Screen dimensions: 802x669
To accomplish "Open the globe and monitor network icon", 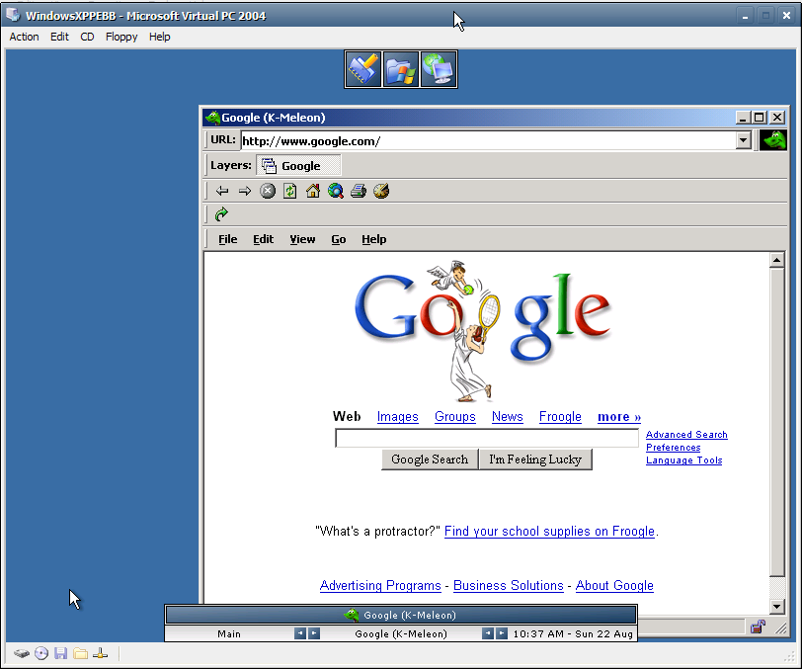I will coord(439,69).
